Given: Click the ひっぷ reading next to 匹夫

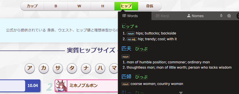Looking at the screenshot, I should 141,49.
